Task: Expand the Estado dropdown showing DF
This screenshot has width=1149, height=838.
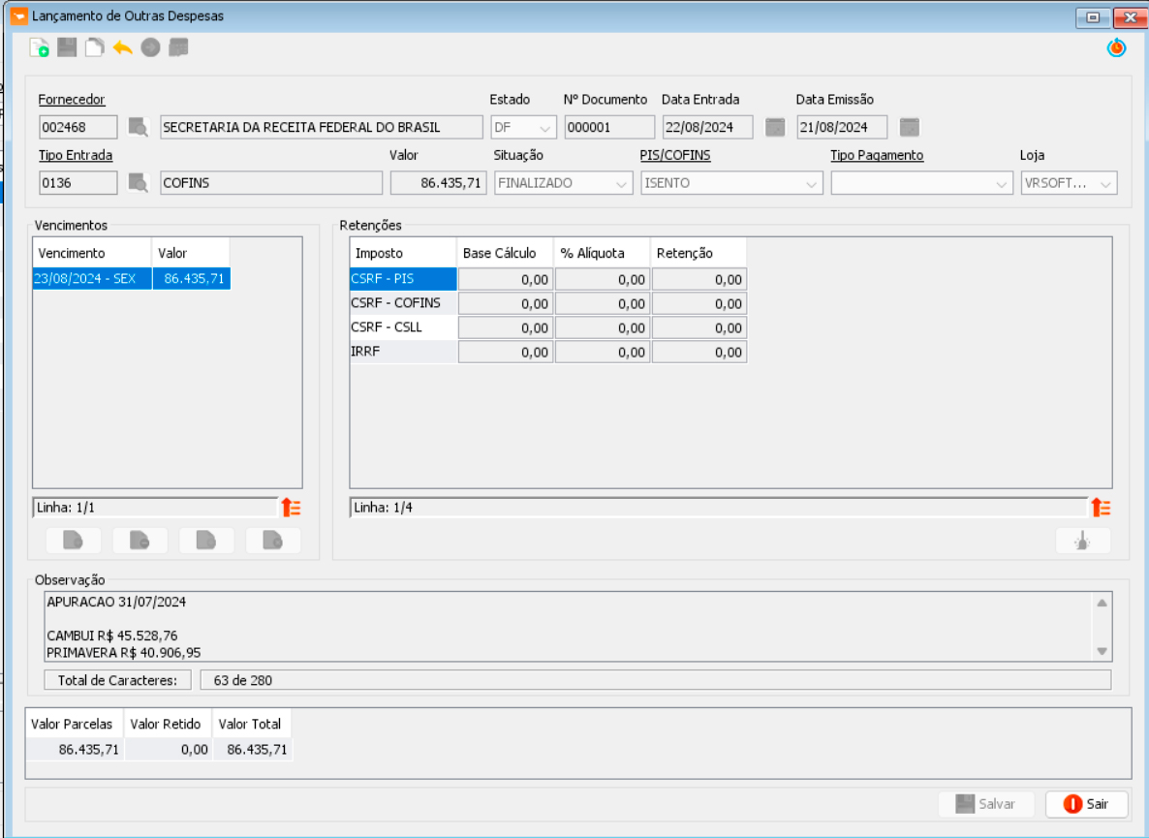Action: (x=523, y=128)
